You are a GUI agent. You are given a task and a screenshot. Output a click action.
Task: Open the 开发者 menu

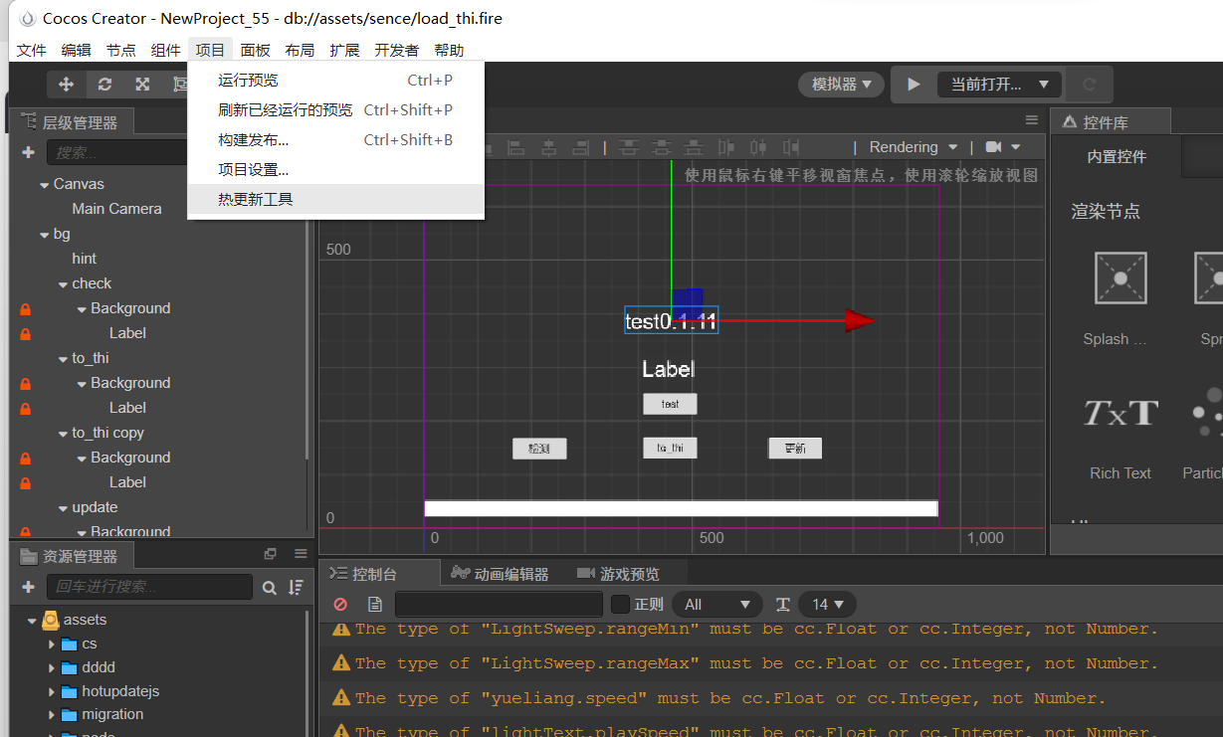(396, 50)
